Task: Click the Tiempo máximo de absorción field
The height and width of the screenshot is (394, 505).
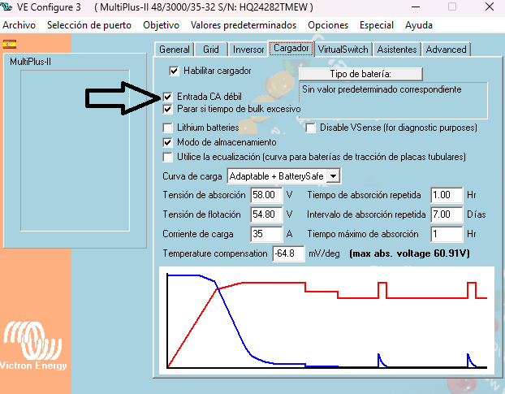Action: point(447,234)
